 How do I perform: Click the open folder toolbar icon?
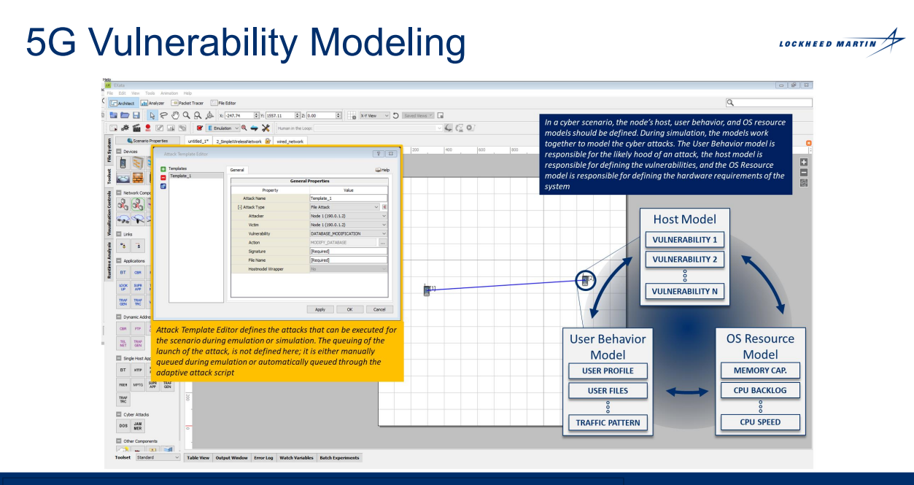125,115
